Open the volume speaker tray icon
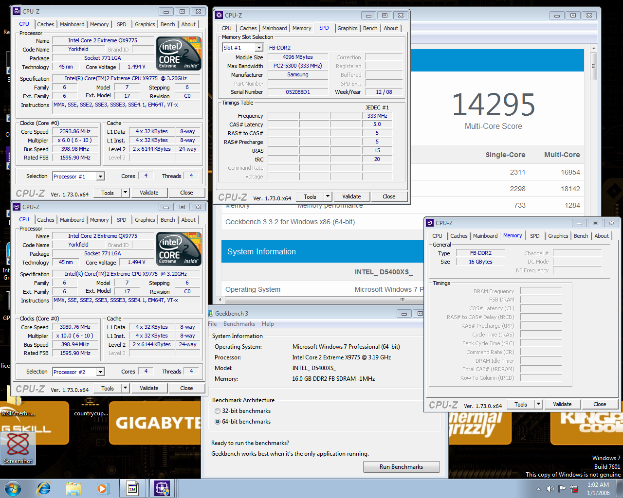This screenshot has width=623, height=498. pos(550,489)
